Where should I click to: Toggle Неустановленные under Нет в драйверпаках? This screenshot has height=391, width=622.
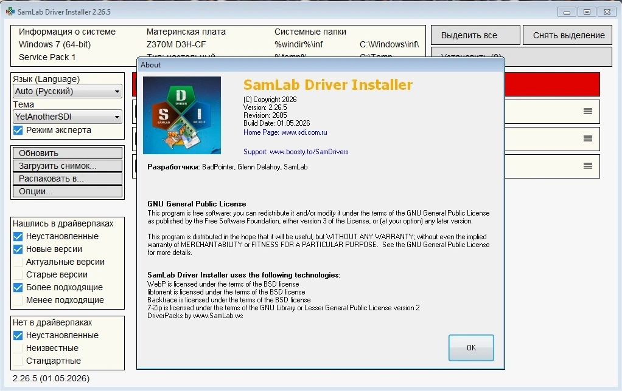click(18, 336)
